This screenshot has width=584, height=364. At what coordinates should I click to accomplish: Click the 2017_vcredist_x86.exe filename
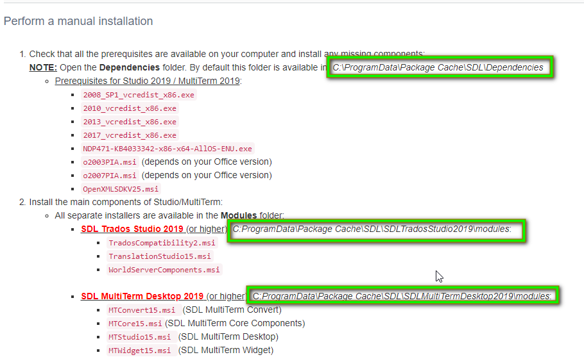coord(129,135)
